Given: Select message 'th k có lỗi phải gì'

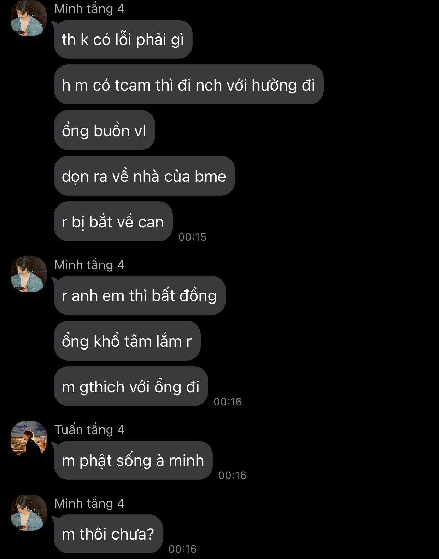Looking at the screenshot, I should pyautogui.click(x=123, y=39).
